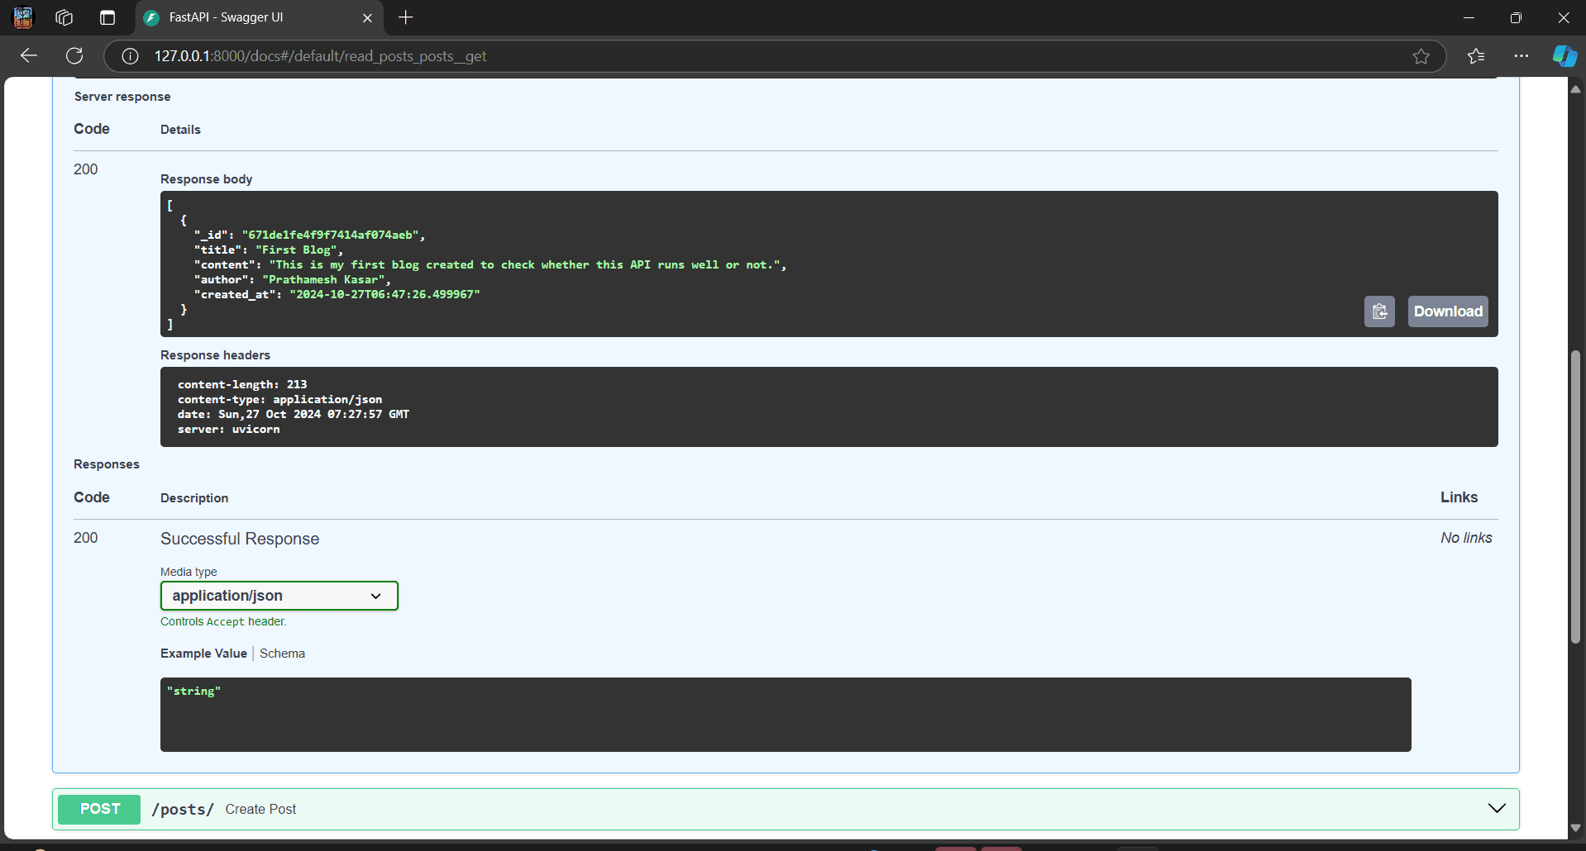Viewport: 1586px width, 851px height.
Task: Click the /posts/ path text
Action: (183, 809)
